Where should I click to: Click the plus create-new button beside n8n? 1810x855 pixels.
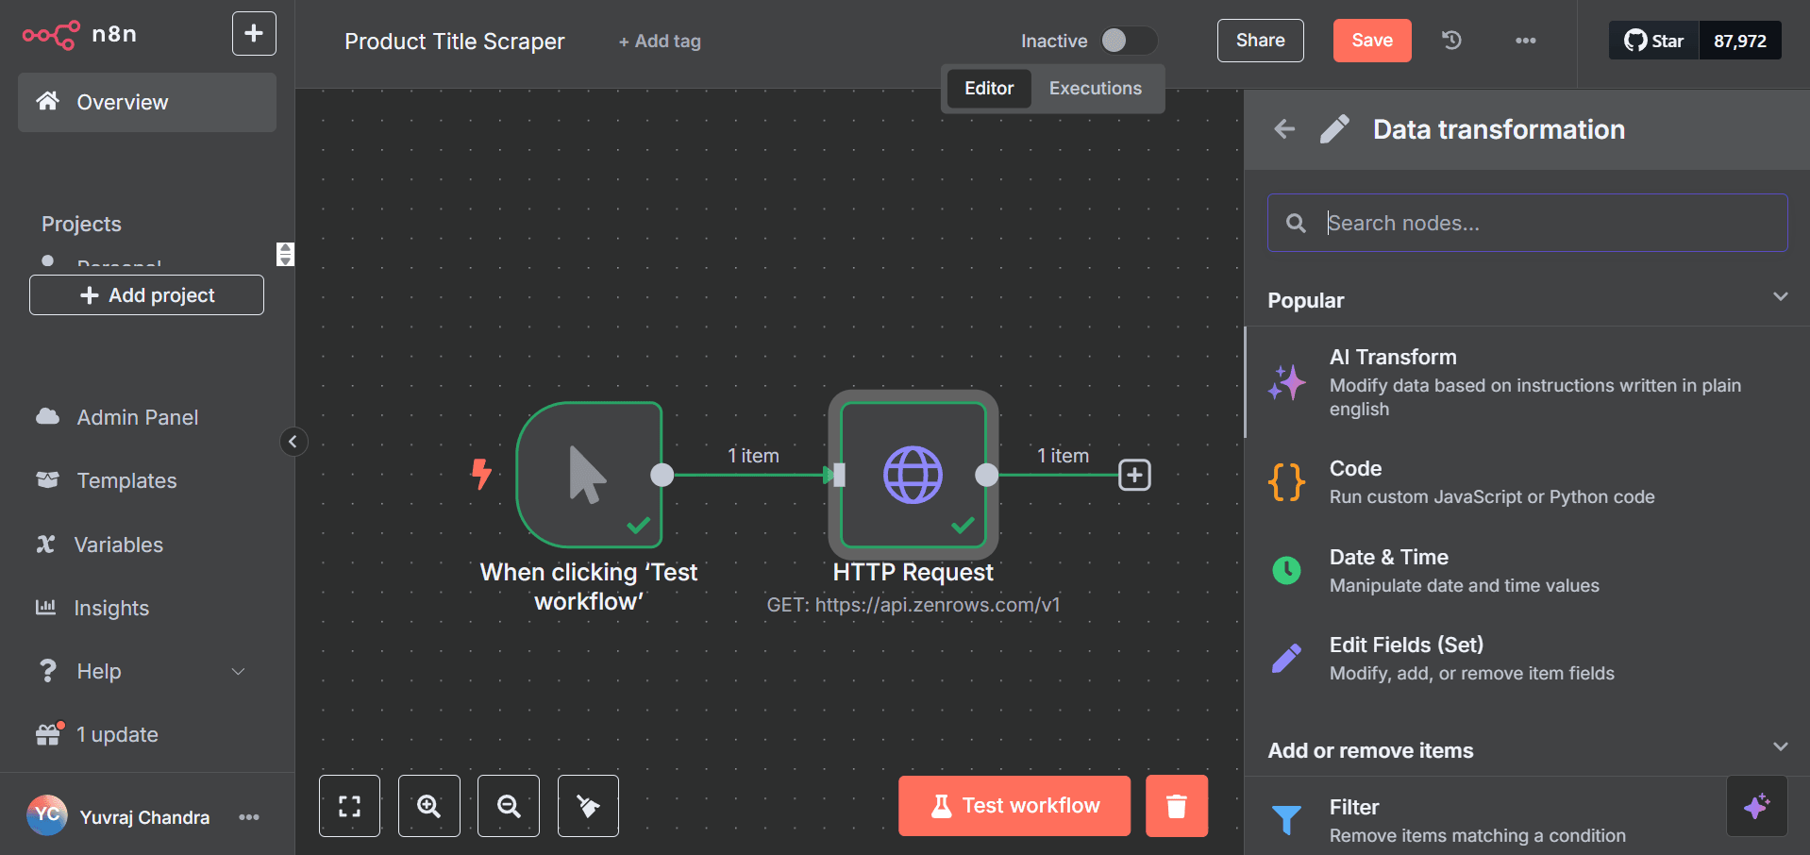254,34
